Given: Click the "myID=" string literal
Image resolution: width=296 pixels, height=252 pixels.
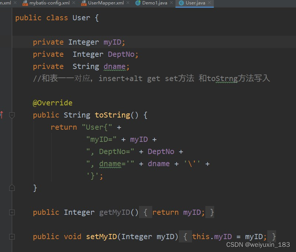Looking at the screenshot, I should click(101, 139).
